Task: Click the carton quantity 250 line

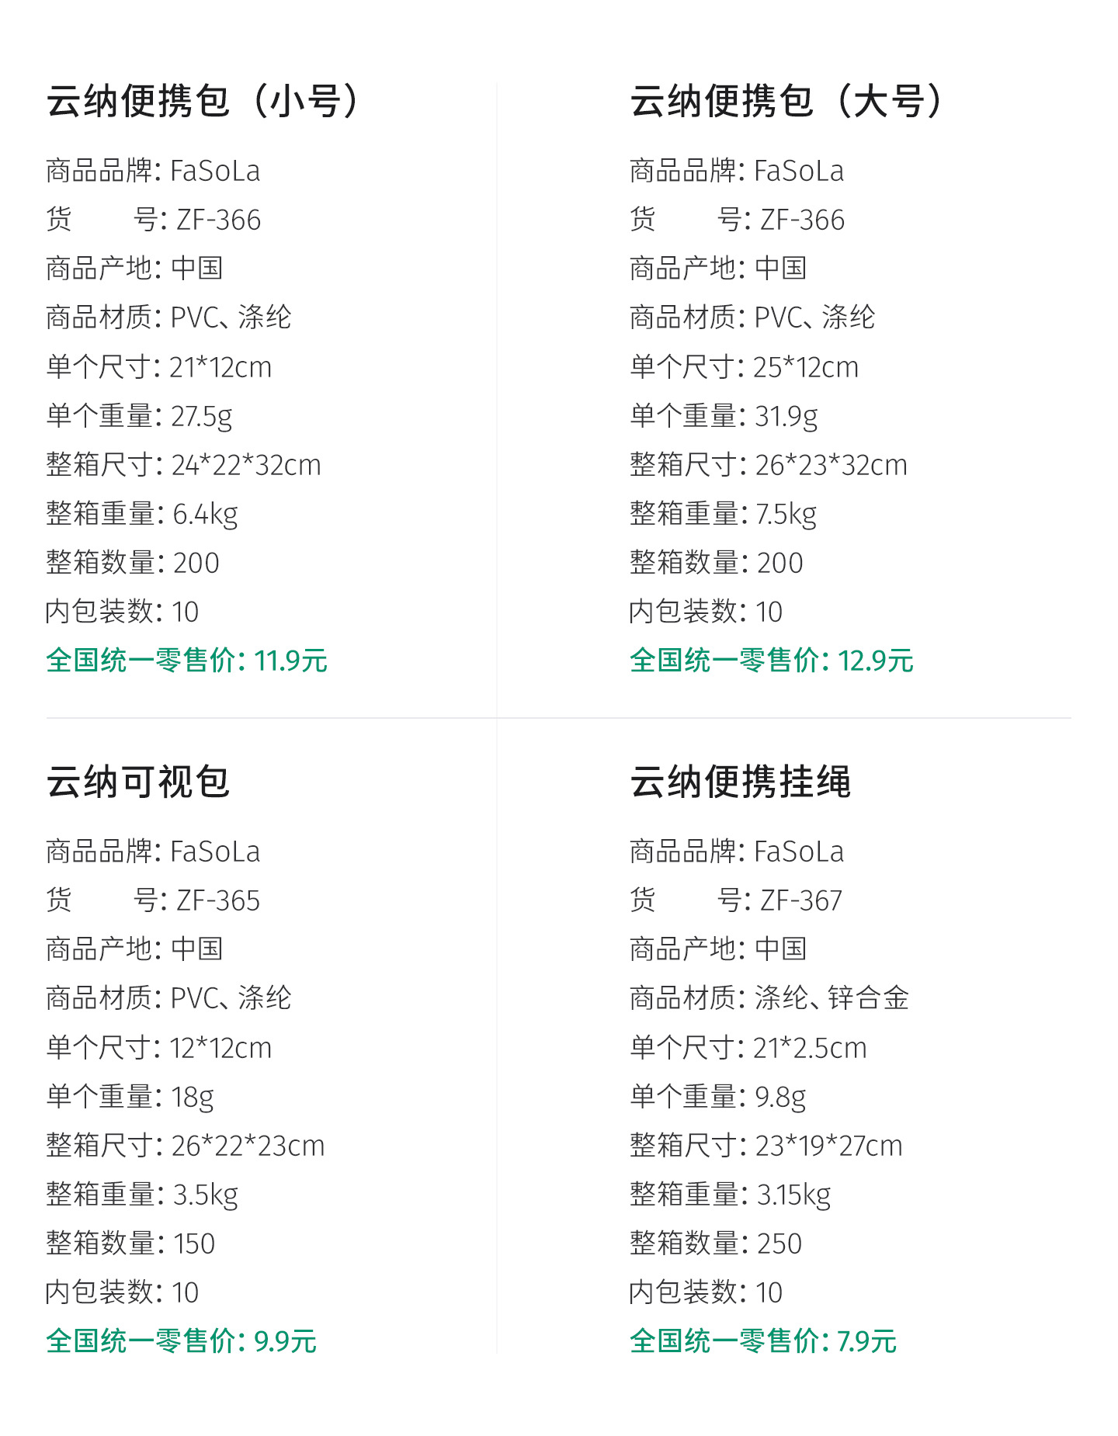Action: [x=715, y=1243]
